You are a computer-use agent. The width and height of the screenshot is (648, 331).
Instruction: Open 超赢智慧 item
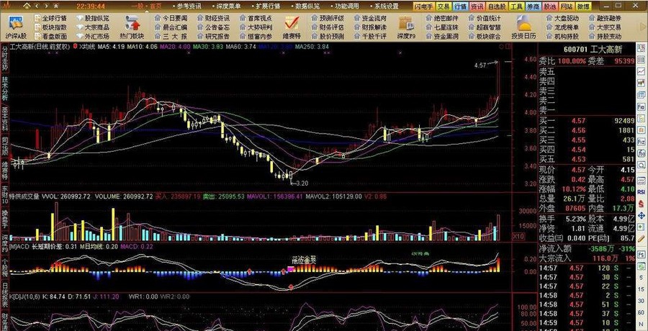click(x=485, y=27)
